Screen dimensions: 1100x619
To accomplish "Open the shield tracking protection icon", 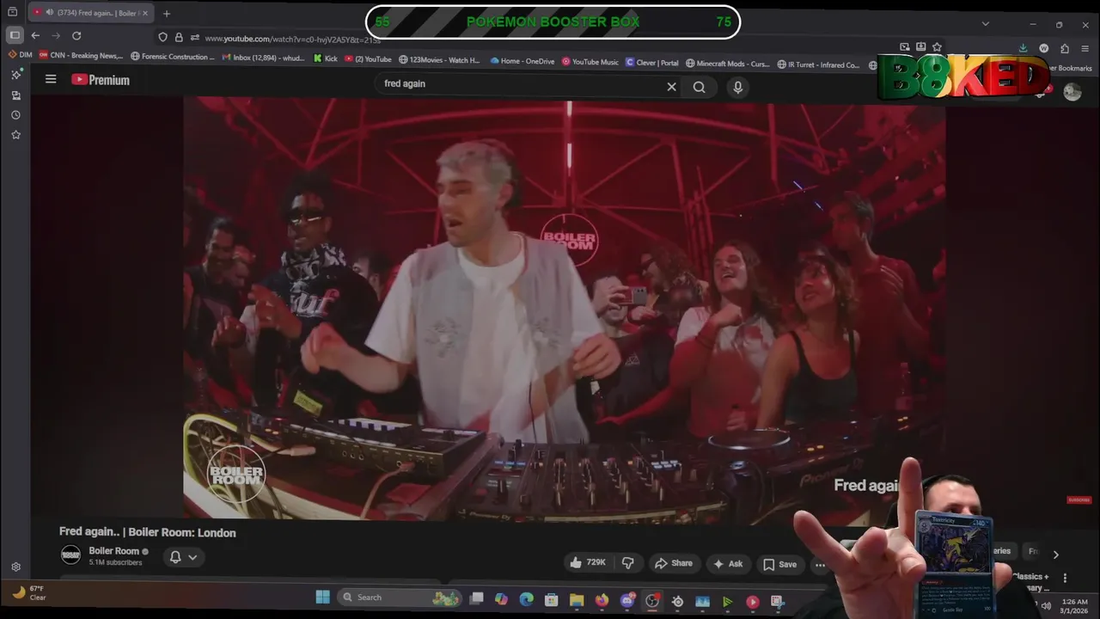I will coord(163,37).
